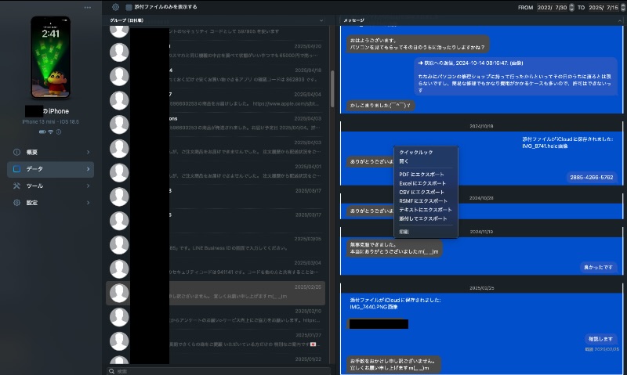Select 添付してエクスポート menu entry
This screenshot has height=375, width=627.
point(426,218)
